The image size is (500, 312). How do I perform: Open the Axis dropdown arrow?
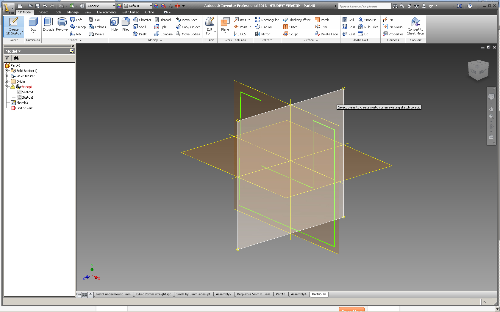click(249, 20)
